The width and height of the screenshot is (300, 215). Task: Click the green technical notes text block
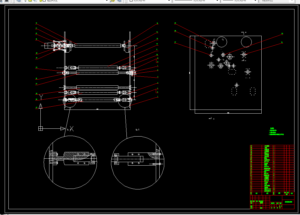coord(276,131)
